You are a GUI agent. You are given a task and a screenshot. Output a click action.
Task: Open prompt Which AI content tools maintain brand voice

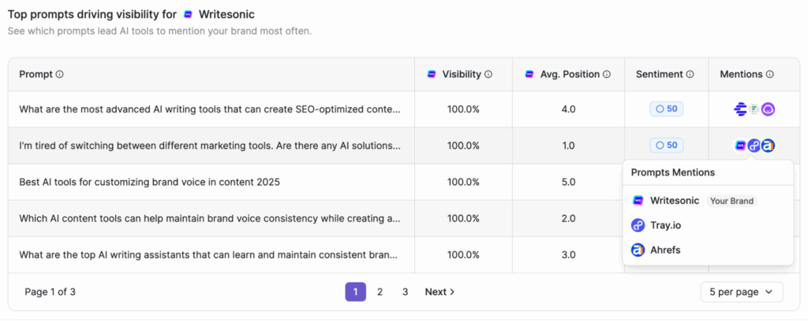(210, 218)
